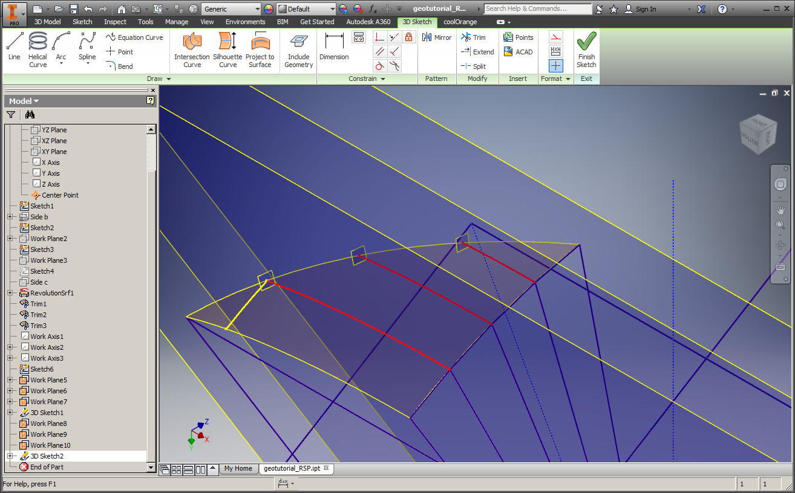Image resolution: width=795 pixels, height=493 pixels.
Task: Start the Silhouette Curve command
Action: [x=227, y=50]
